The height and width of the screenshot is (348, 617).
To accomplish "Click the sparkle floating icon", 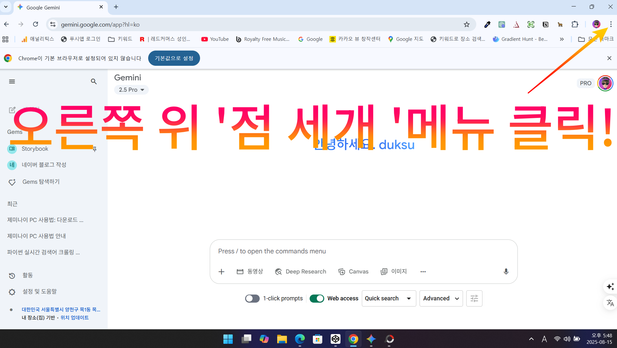I will [610, 286].
